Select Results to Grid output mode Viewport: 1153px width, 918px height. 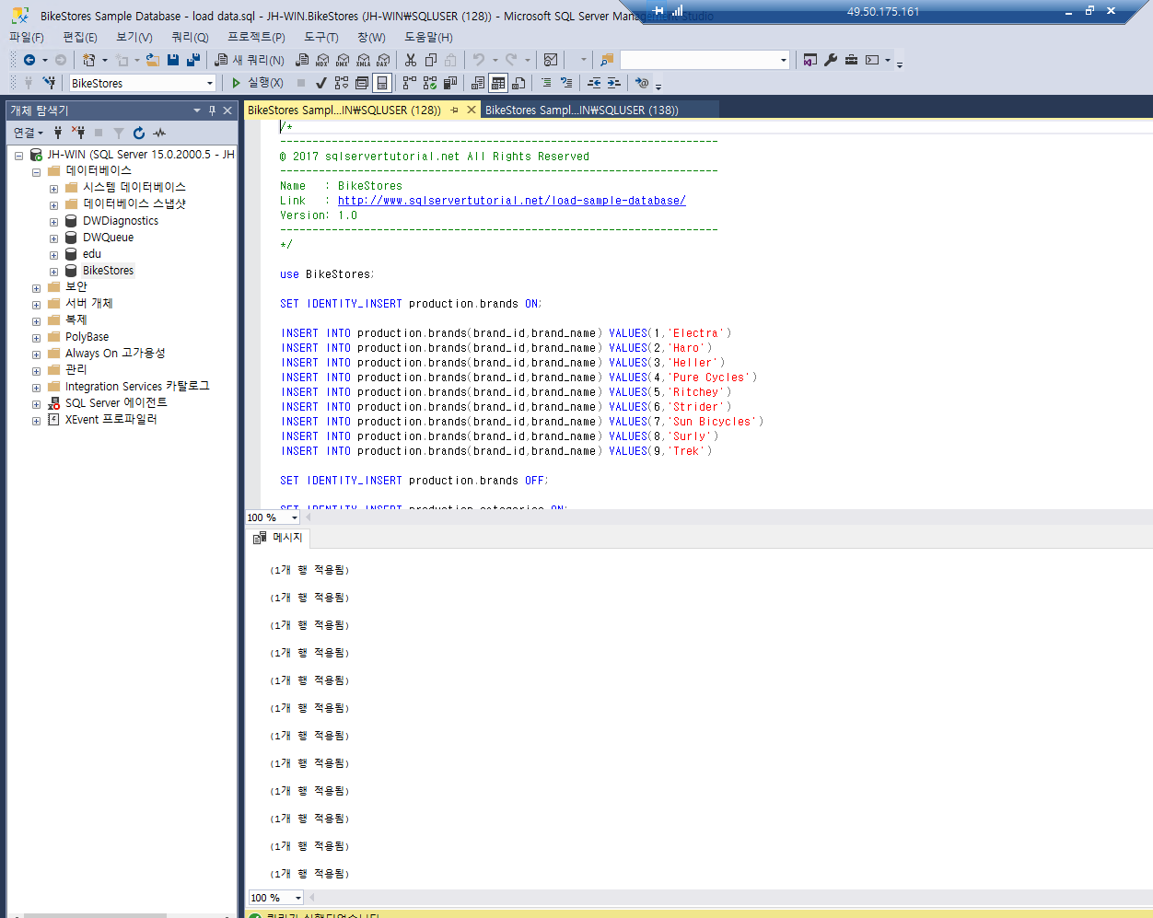[498, 83]
